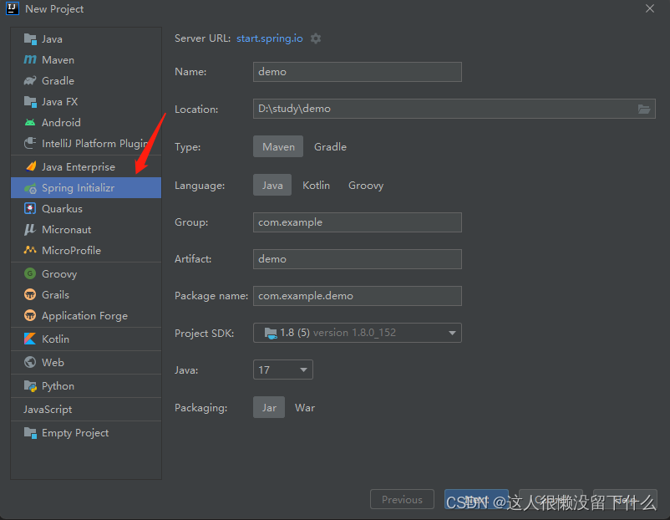Click the MicroProfile icon
670x520 pixels.
[30, 250]
